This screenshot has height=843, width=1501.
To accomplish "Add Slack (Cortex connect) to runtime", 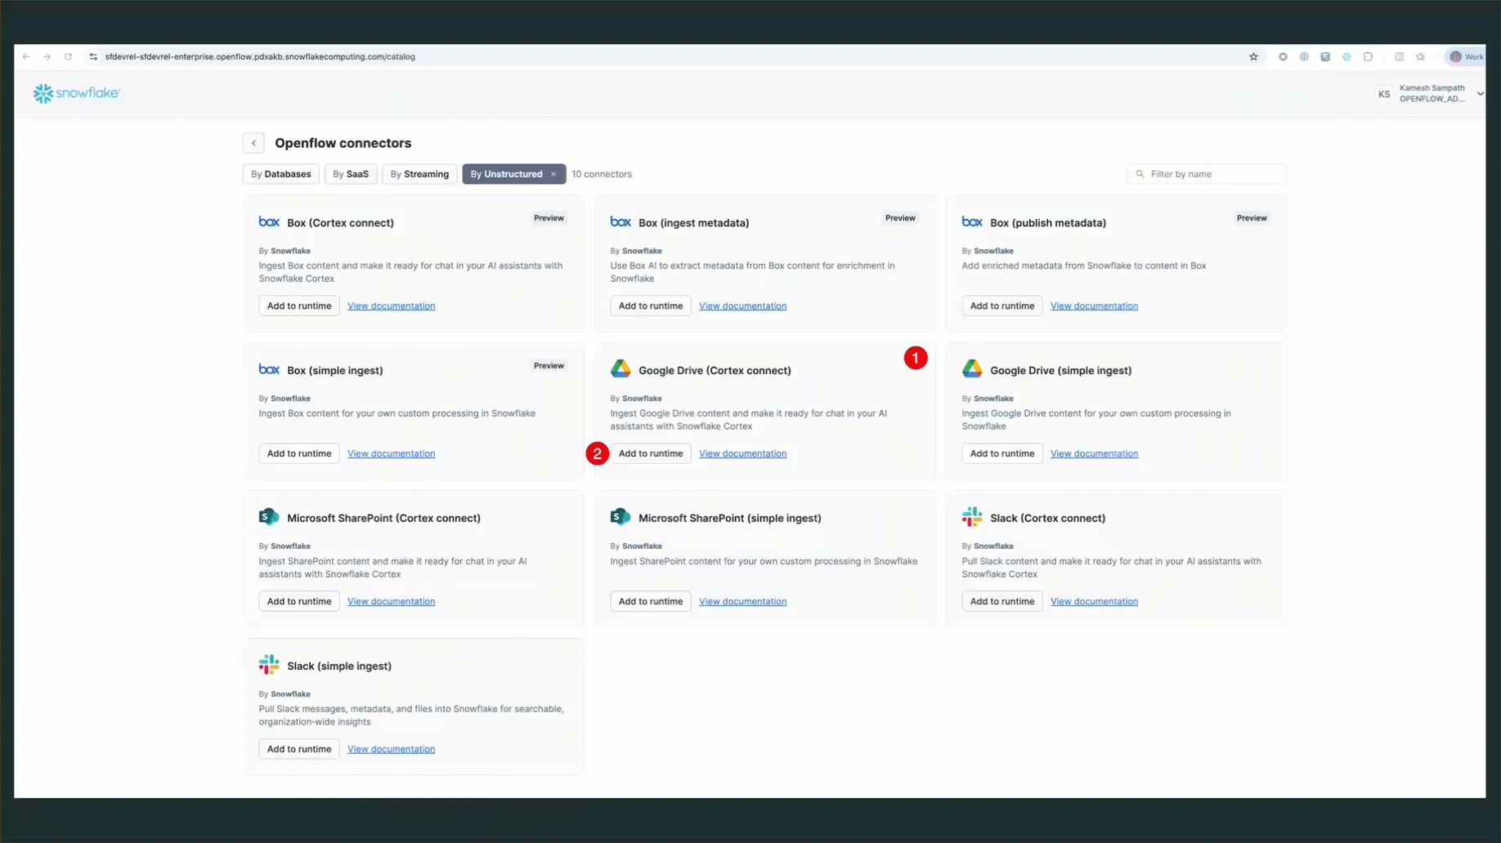I will pos(1001,601).
